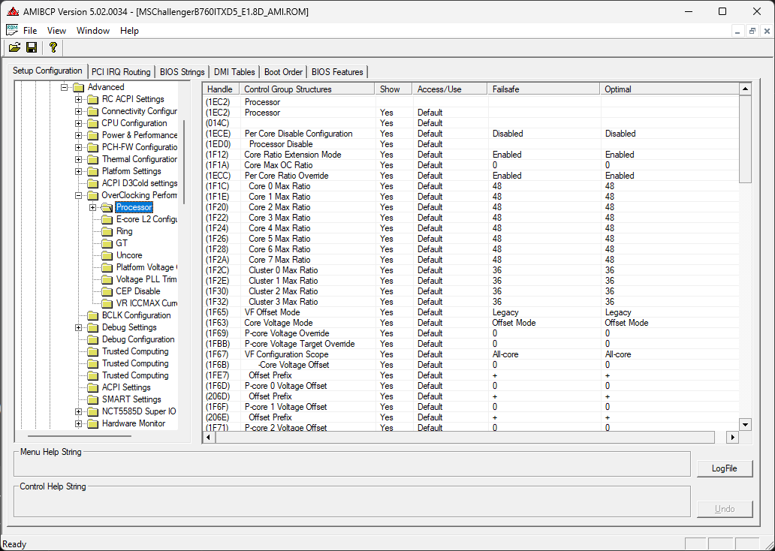The width and height of the screenshot is (775, 551).
Task: Expand the NCT5585D Super IO node
Action: [78, 411]
